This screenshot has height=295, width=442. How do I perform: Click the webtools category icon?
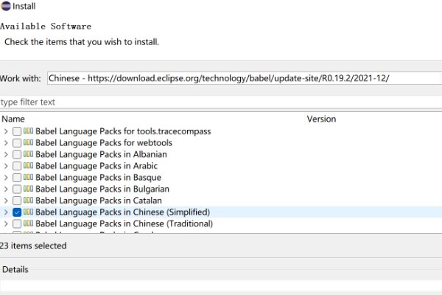pyautogui.click(x=28, y=142)
